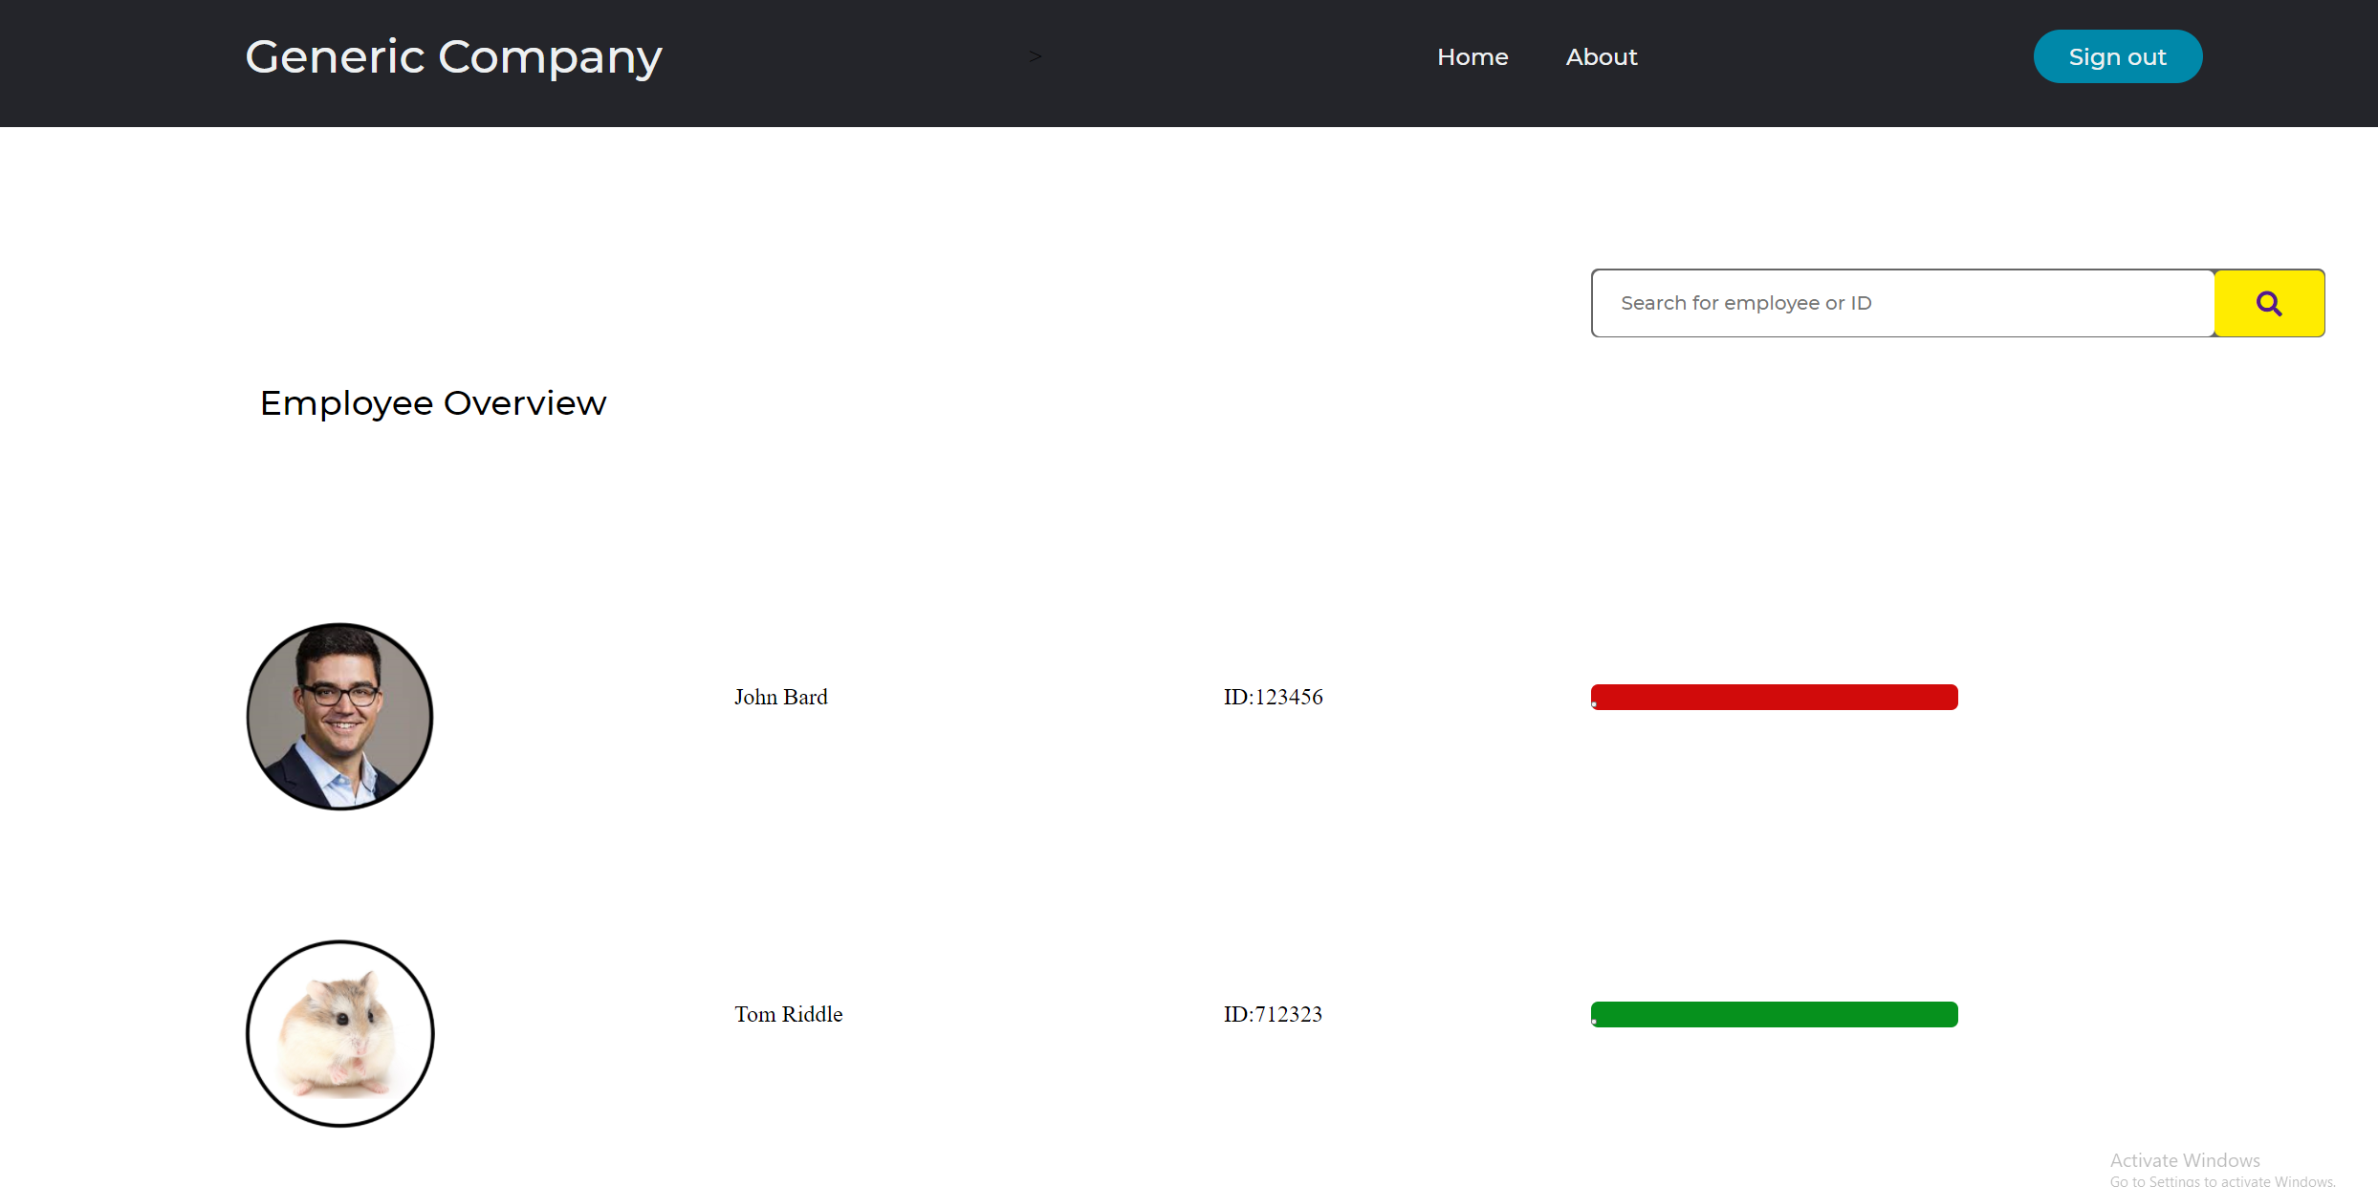Screen dimensions: 2378x1187
Task: Select the name Tom Riddle
Action: [788, 1014]
